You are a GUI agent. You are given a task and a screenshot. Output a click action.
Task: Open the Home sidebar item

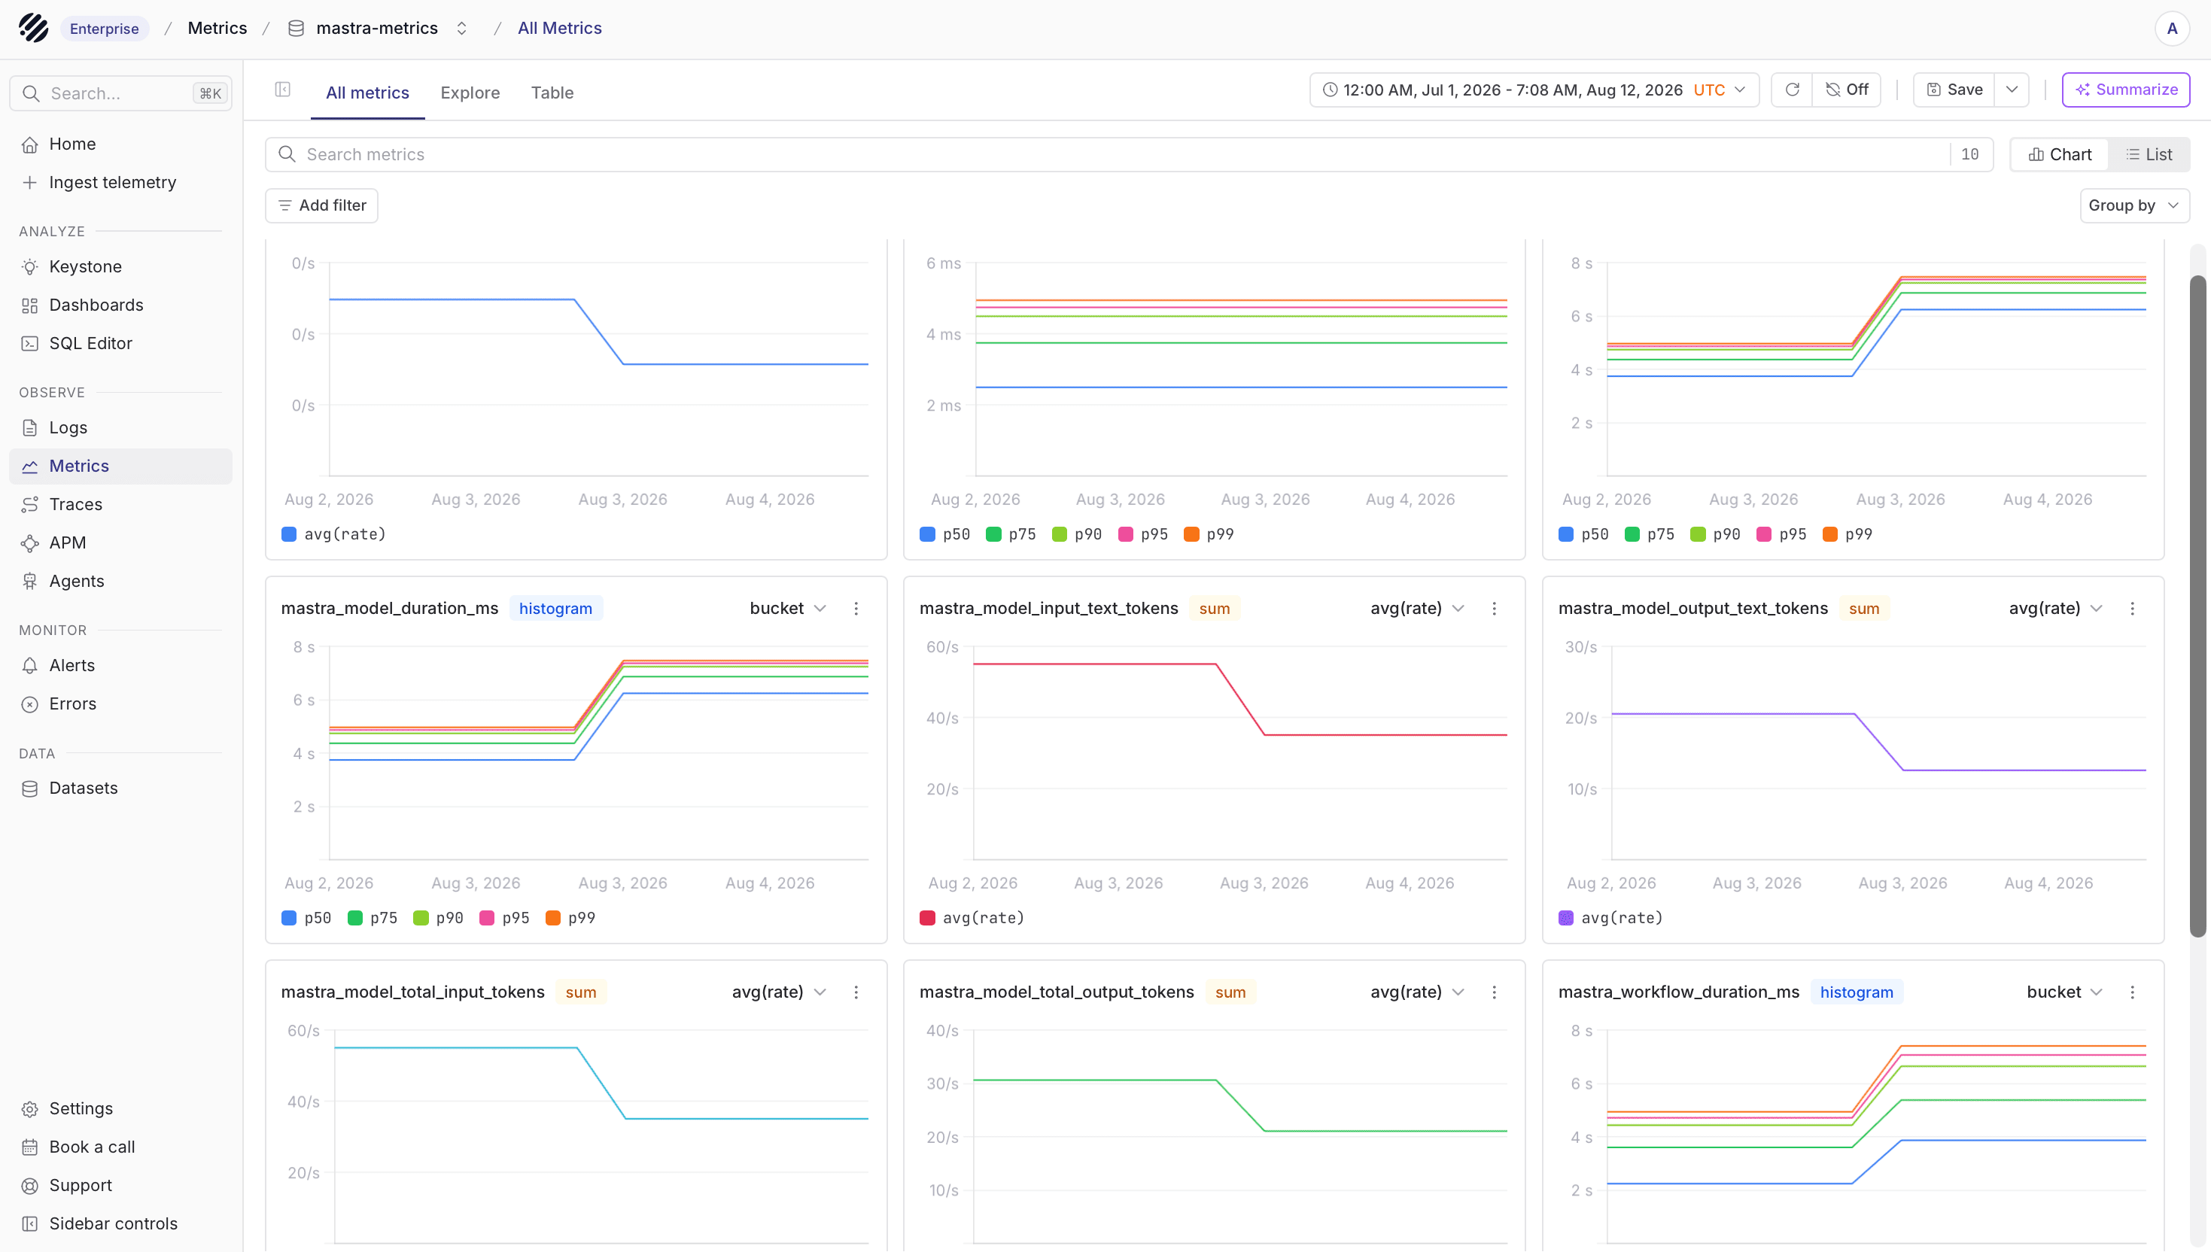point(121,144)
